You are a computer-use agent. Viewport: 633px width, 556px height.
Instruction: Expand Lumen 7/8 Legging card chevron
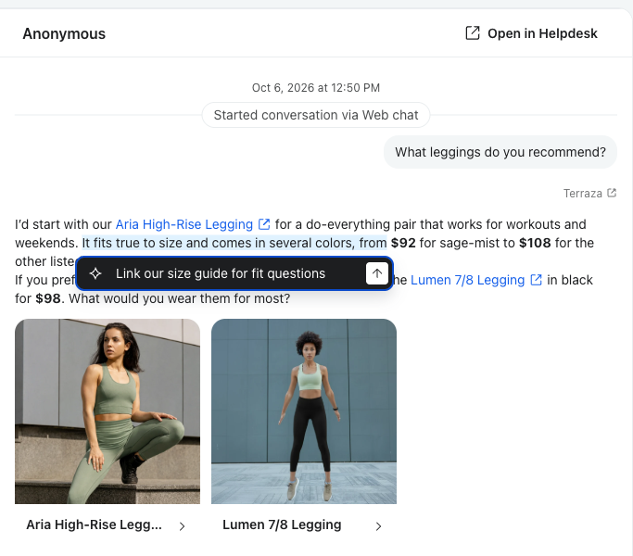(378, 525)
